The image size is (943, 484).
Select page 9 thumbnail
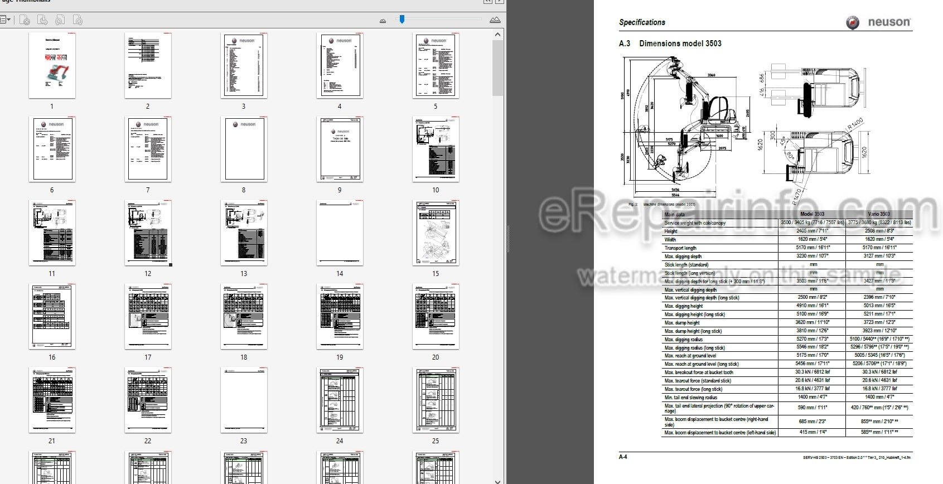click(340, 149)
